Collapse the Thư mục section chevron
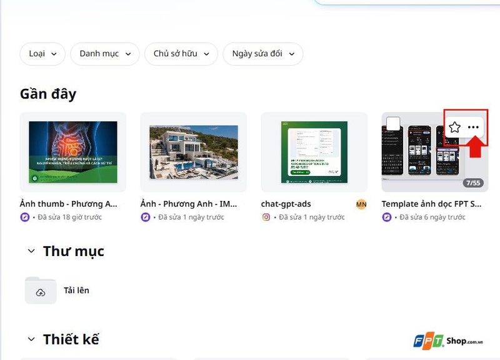 click(31, 251)
